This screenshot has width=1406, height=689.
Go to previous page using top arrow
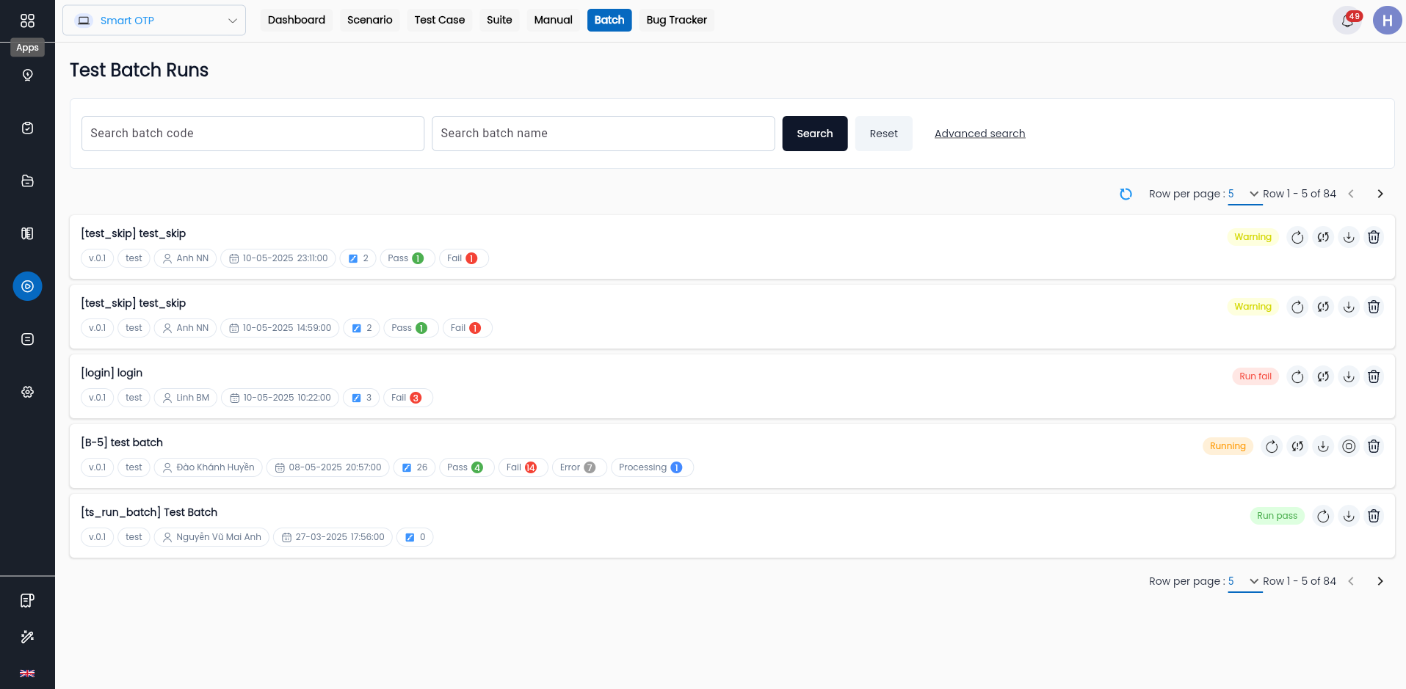[x=1351, y=194]
